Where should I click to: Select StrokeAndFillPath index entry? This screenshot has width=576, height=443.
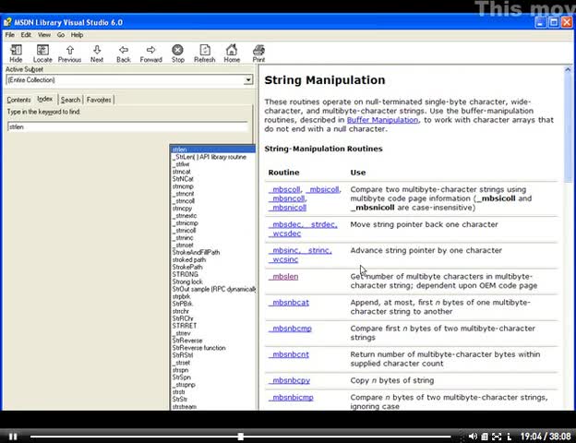[x=197, y=252]
